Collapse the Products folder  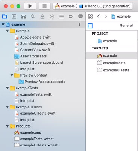(8, 126)
